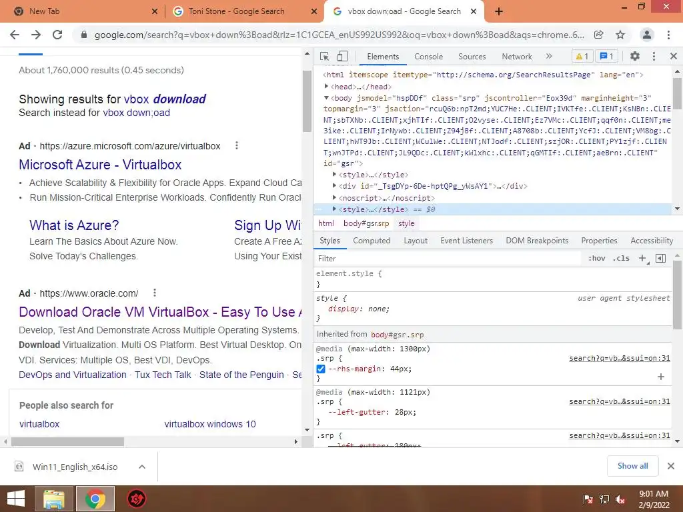Go back using Chrome's back arrow
Screen dimensions: 683x512
(15, 35)
